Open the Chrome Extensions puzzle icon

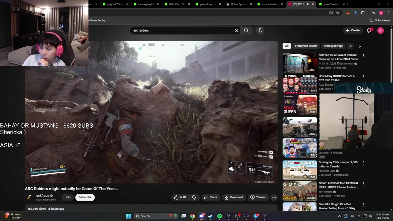[363, 13]
